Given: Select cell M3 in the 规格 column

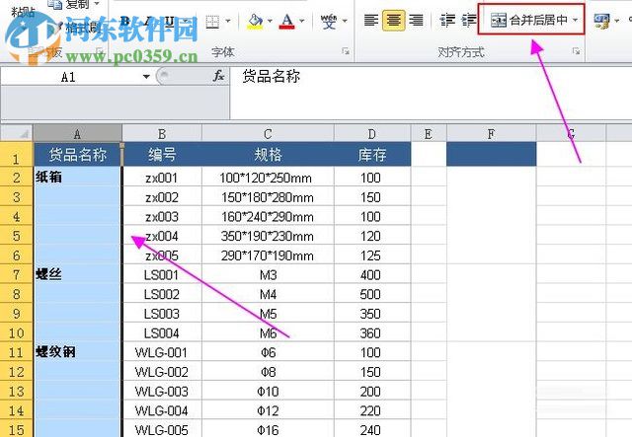Looking at the screenshot, I should [x=268, y=274].
